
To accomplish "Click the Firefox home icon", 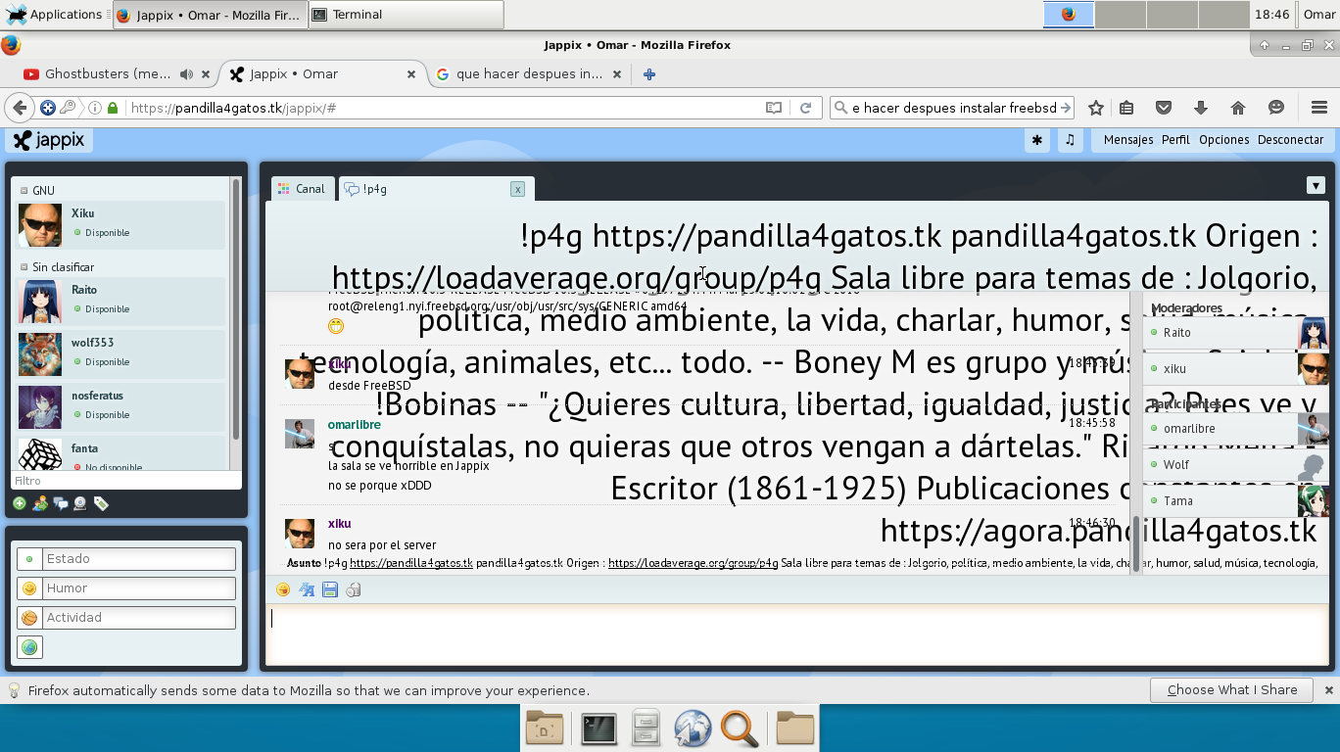I will click(1238, 108).
